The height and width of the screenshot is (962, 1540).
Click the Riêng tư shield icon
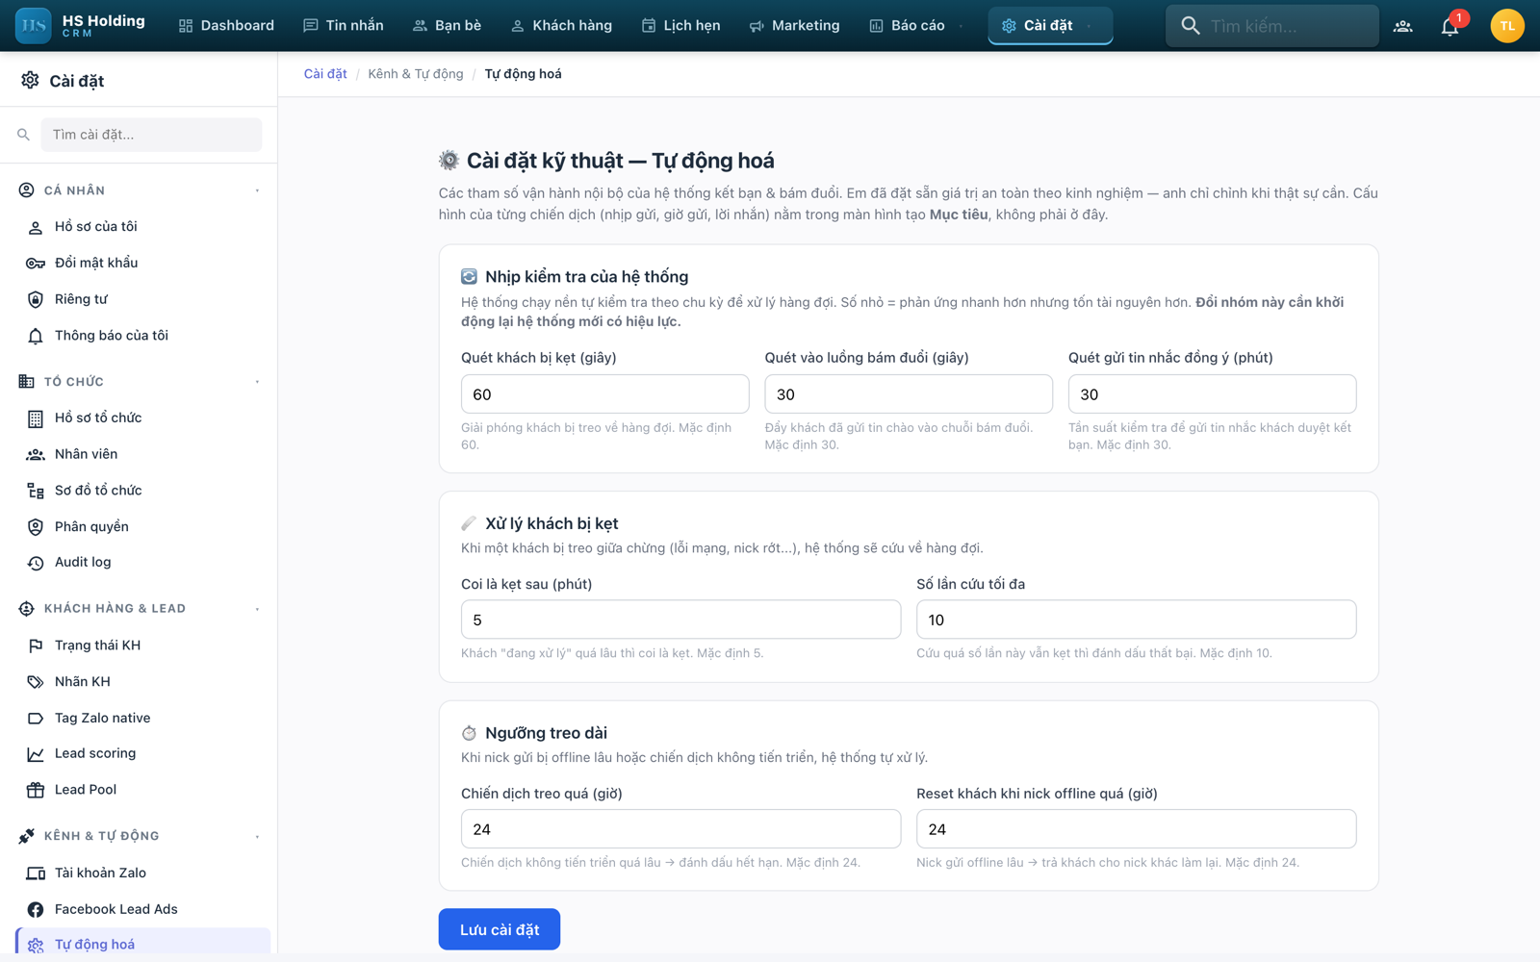pyautogui.click(x=36, y=299)
